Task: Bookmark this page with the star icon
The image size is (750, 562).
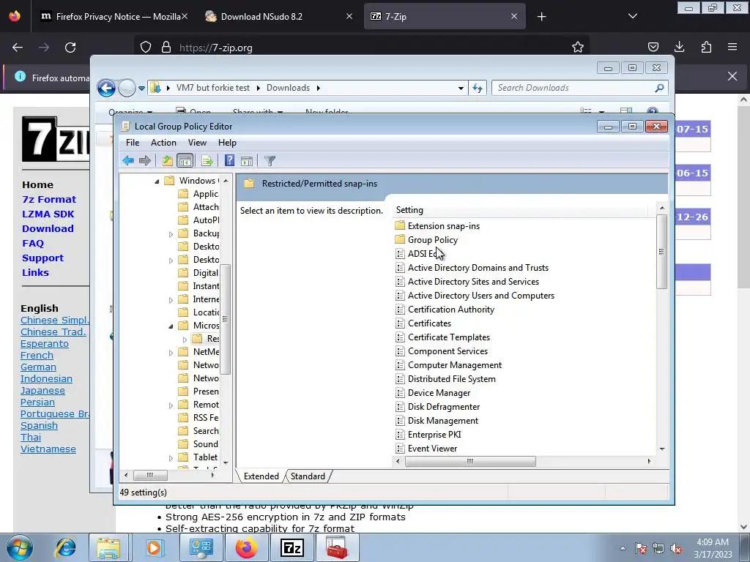Action: pyautogui.click(x=578, y=47)
